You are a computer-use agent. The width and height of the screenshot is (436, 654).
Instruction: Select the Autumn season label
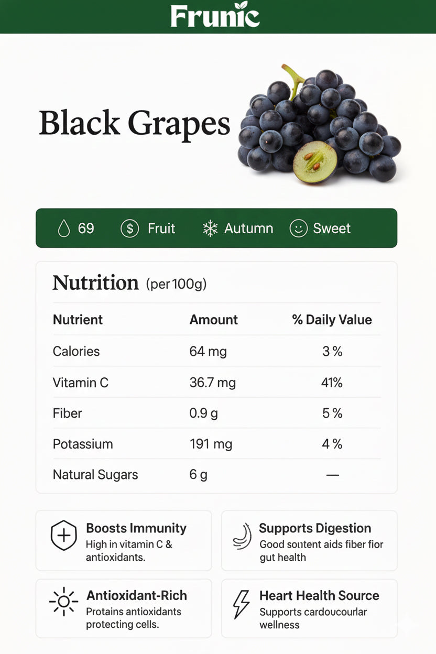pos(248,228)
